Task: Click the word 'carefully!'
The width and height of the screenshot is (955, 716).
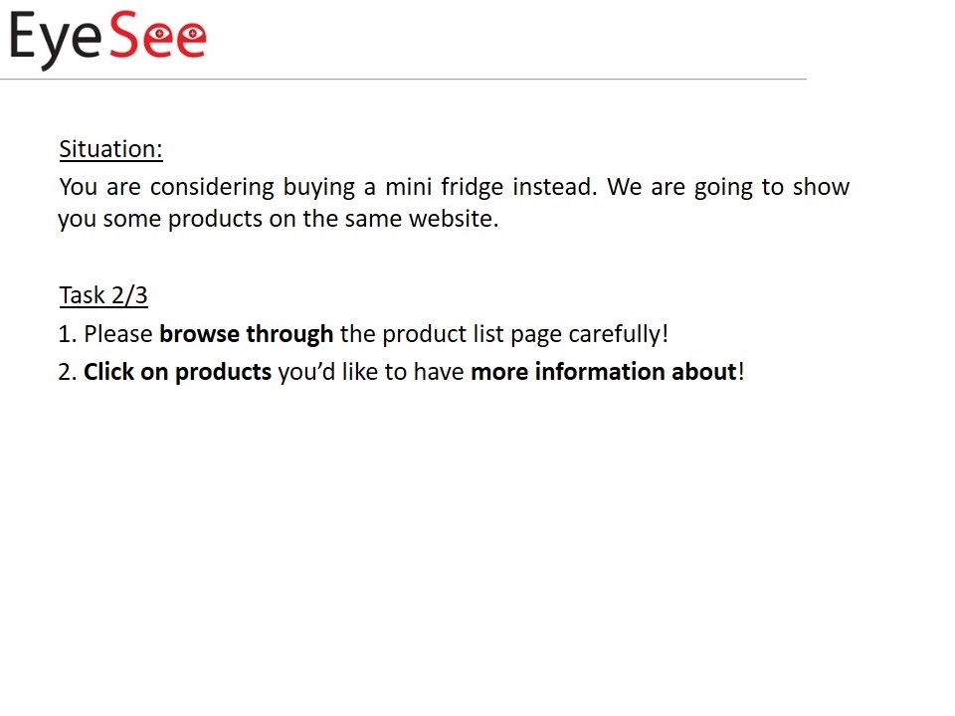Action: point(618,334)
